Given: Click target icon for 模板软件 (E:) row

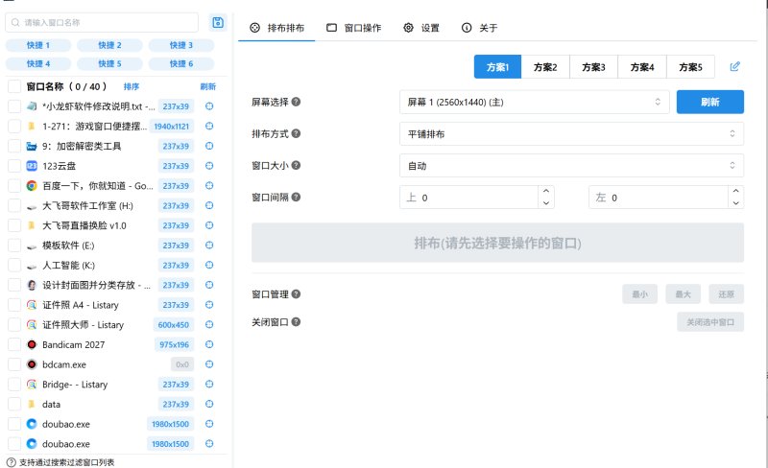Looking at the screenshot, I should [209, 246].
